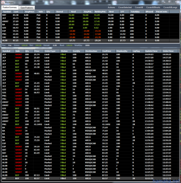Click the LiqFlag column header
Screen dimensions: 181x183
138,51
